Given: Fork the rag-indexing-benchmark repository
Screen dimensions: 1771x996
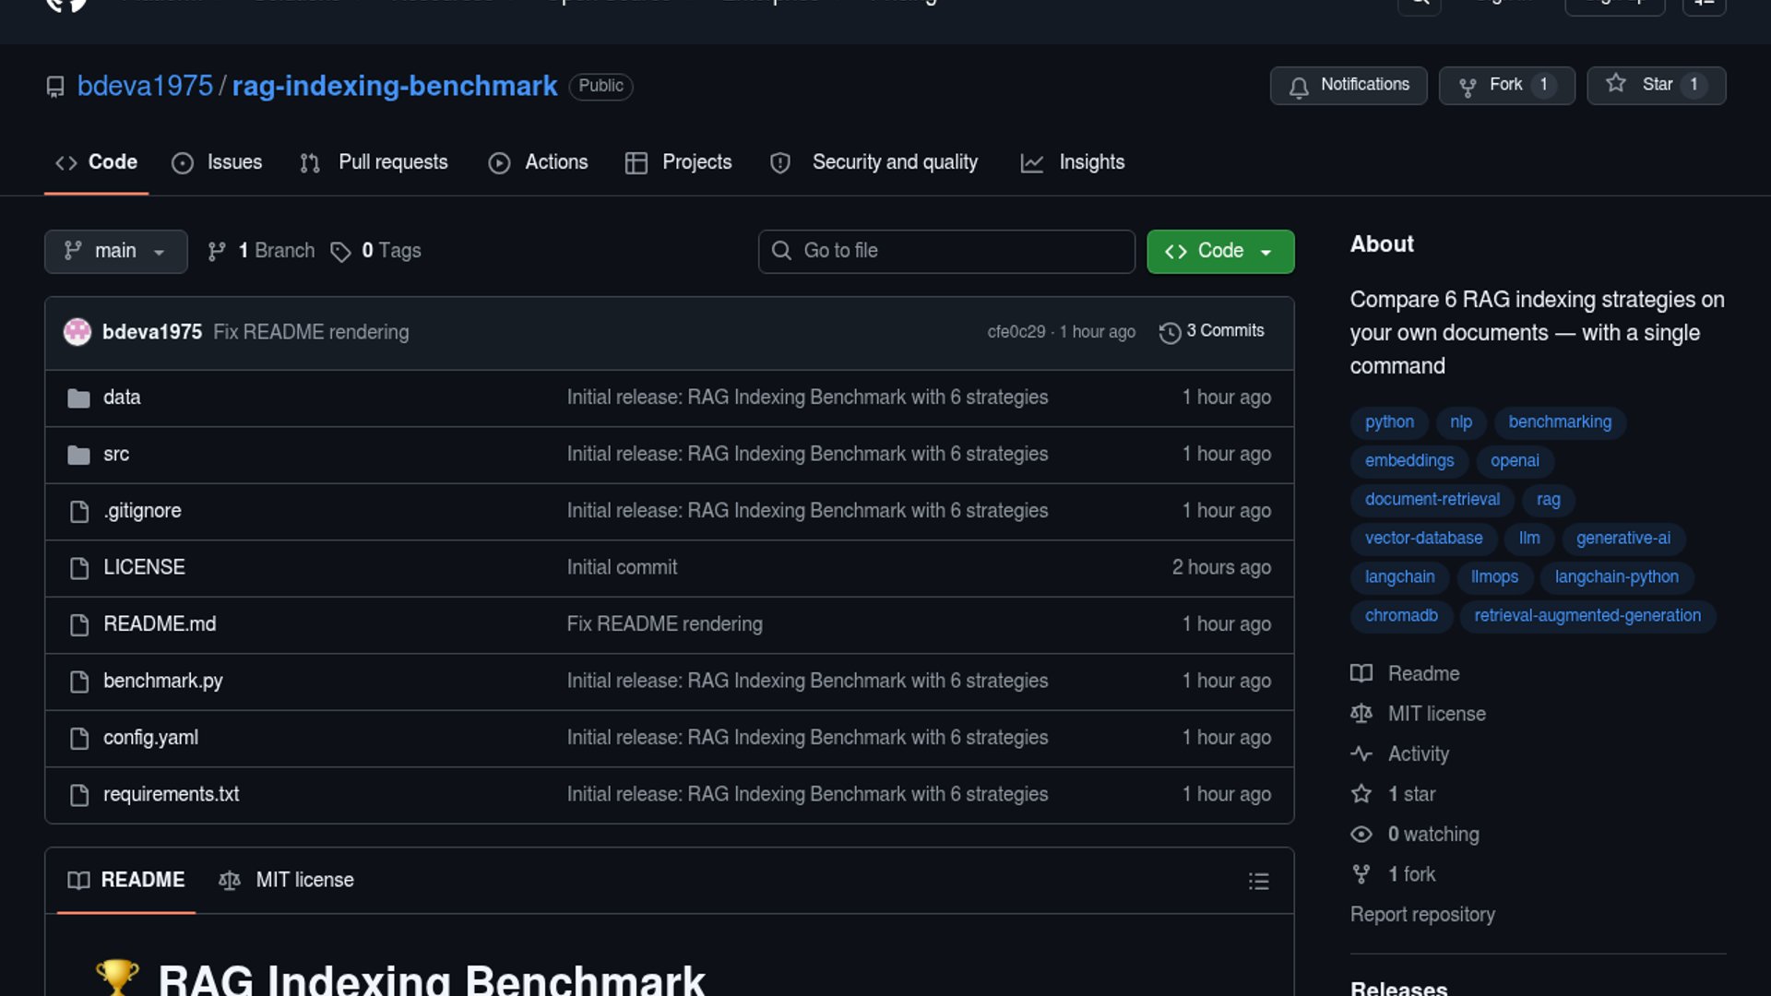Looking at the screenshot, I should [1504, 86].
